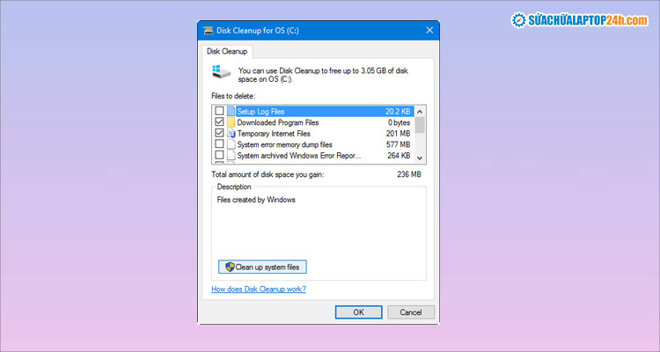This screenshot has height=352, width=660.
Task: Uncheck the Downloaded Program Files checkbox
Action: tap(219, 122)
